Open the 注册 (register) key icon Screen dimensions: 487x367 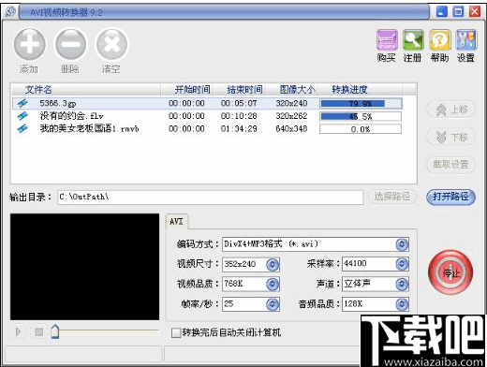[413, 40]
